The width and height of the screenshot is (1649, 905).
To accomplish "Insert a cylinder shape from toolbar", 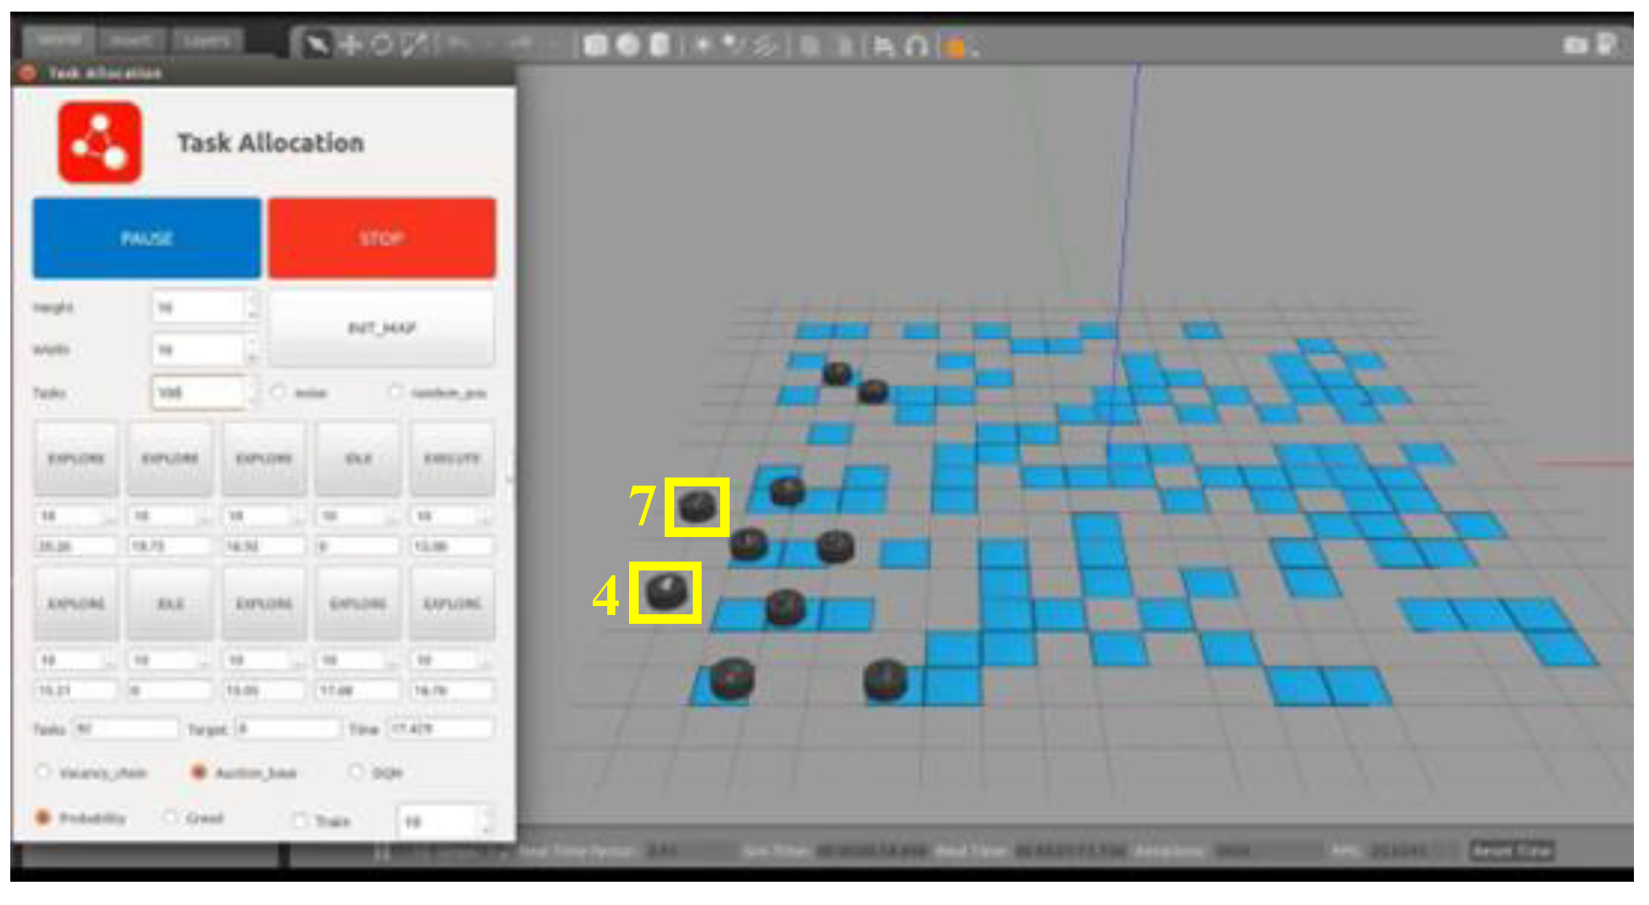I will click(659, 46).
